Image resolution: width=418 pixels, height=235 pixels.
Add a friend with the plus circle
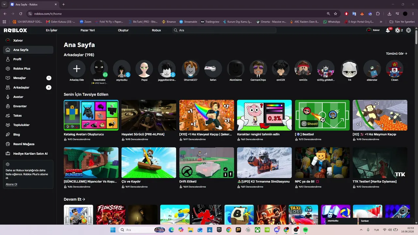pos(77,69)
